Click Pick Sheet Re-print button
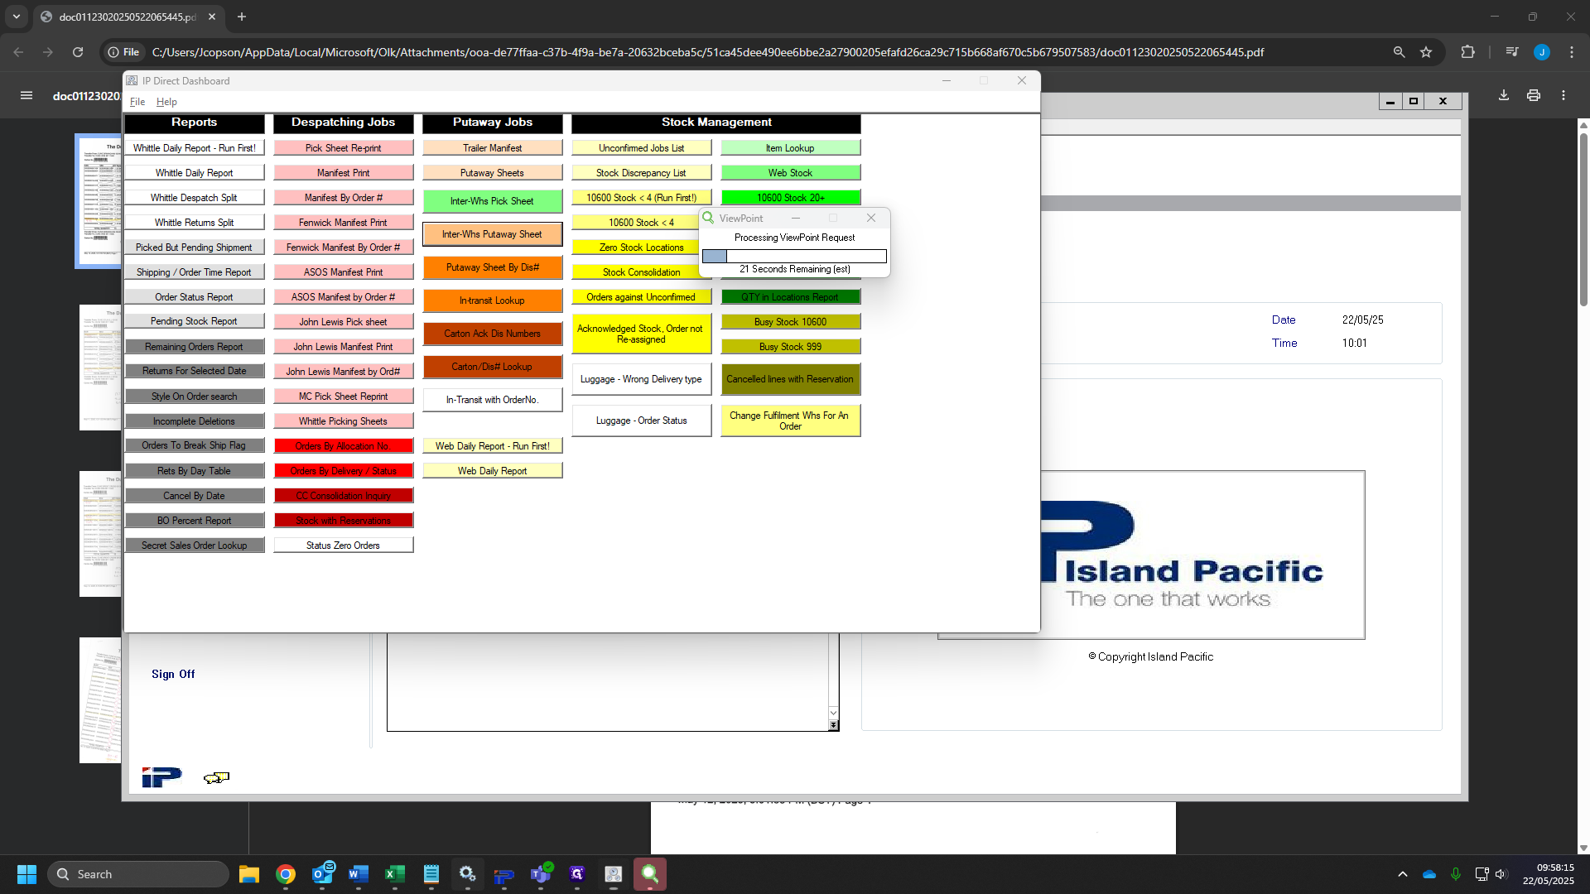The width and height of the screenshot is (1590, 894). 344,148
